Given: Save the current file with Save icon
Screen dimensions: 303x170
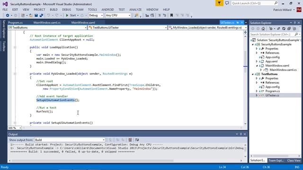Looking at the screenshot, I should click(x=36, y=16).
